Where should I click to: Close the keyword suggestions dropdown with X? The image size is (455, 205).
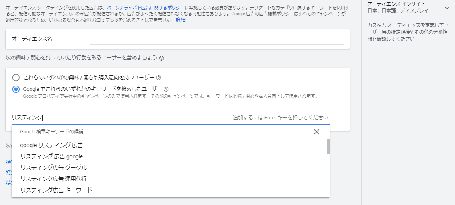(x=316, y=132)
